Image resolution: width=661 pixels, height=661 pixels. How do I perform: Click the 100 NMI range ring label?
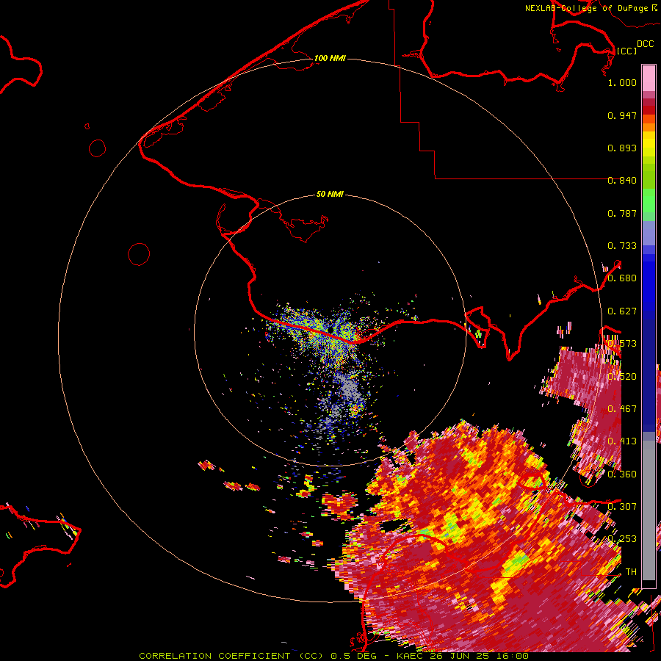330,58
